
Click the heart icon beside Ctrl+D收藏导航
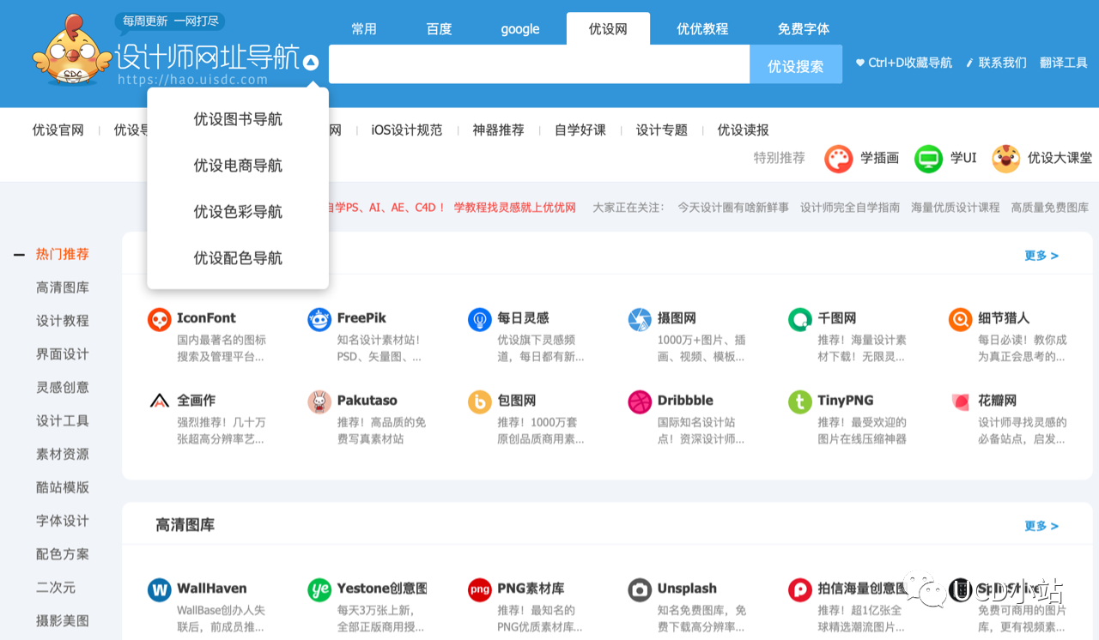860,63
